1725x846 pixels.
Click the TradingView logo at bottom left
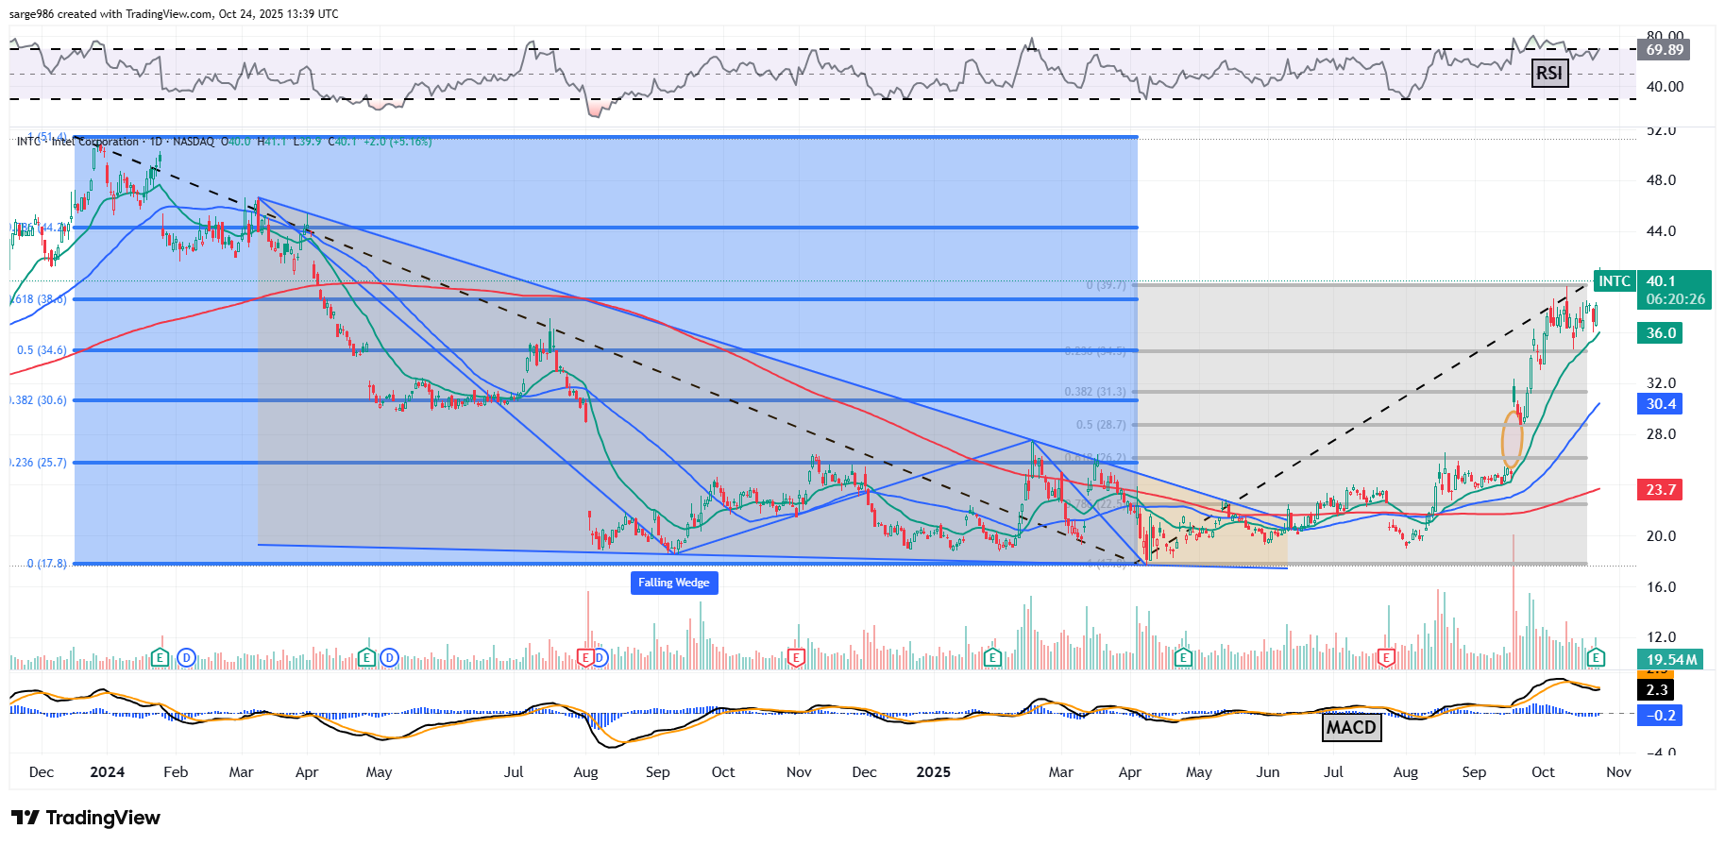pyautogui.click(x=87, y=818)
